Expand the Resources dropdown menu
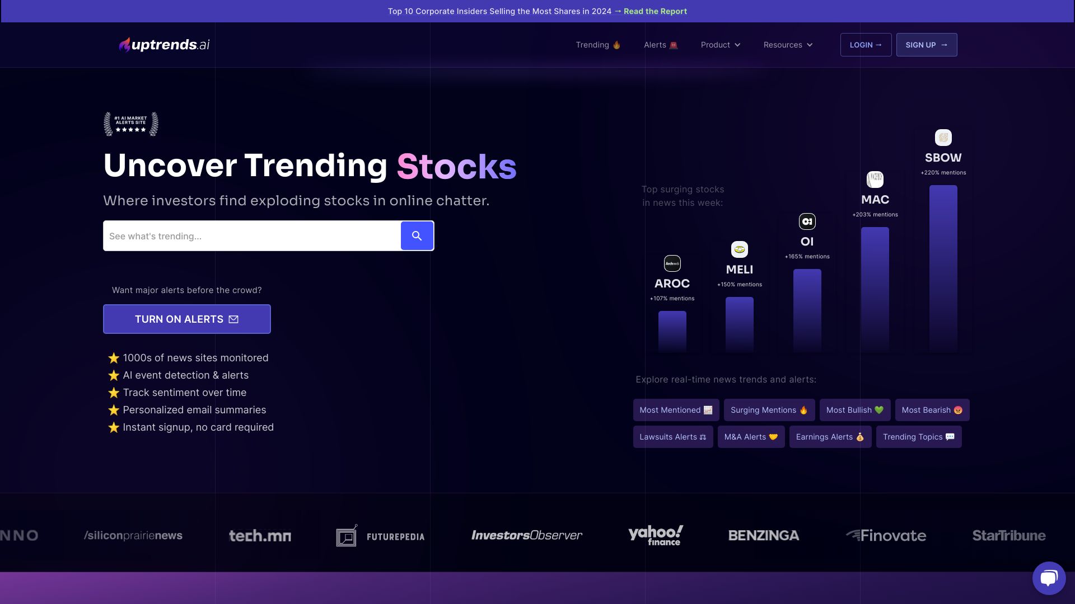Viewport: 1075px width, 604px height. [786, 44]
